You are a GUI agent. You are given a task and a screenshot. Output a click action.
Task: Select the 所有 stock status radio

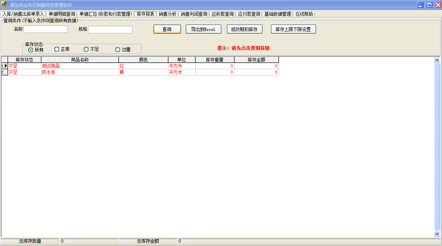click(x=36, y=50)
